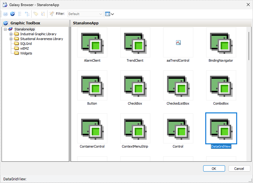253x183 pixels.
Task: Select the wEMZ folder
Action: pyautogui.click(x=25, y=48)
